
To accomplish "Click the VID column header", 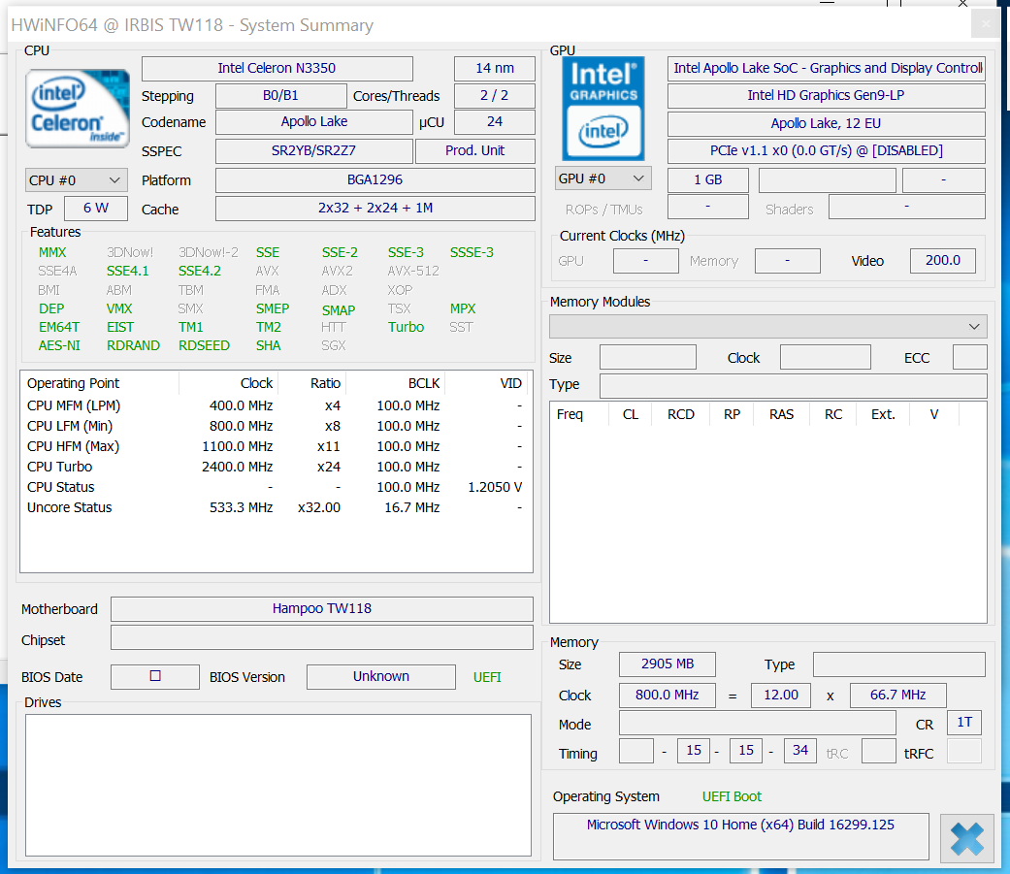I will click(486, 383).
